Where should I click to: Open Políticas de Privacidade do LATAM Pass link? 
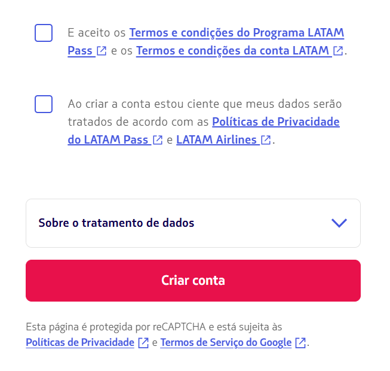pos(275,122)
